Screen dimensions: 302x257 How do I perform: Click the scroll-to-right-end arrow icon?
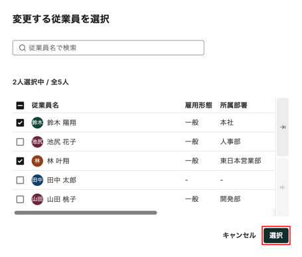tap(283, 127)
